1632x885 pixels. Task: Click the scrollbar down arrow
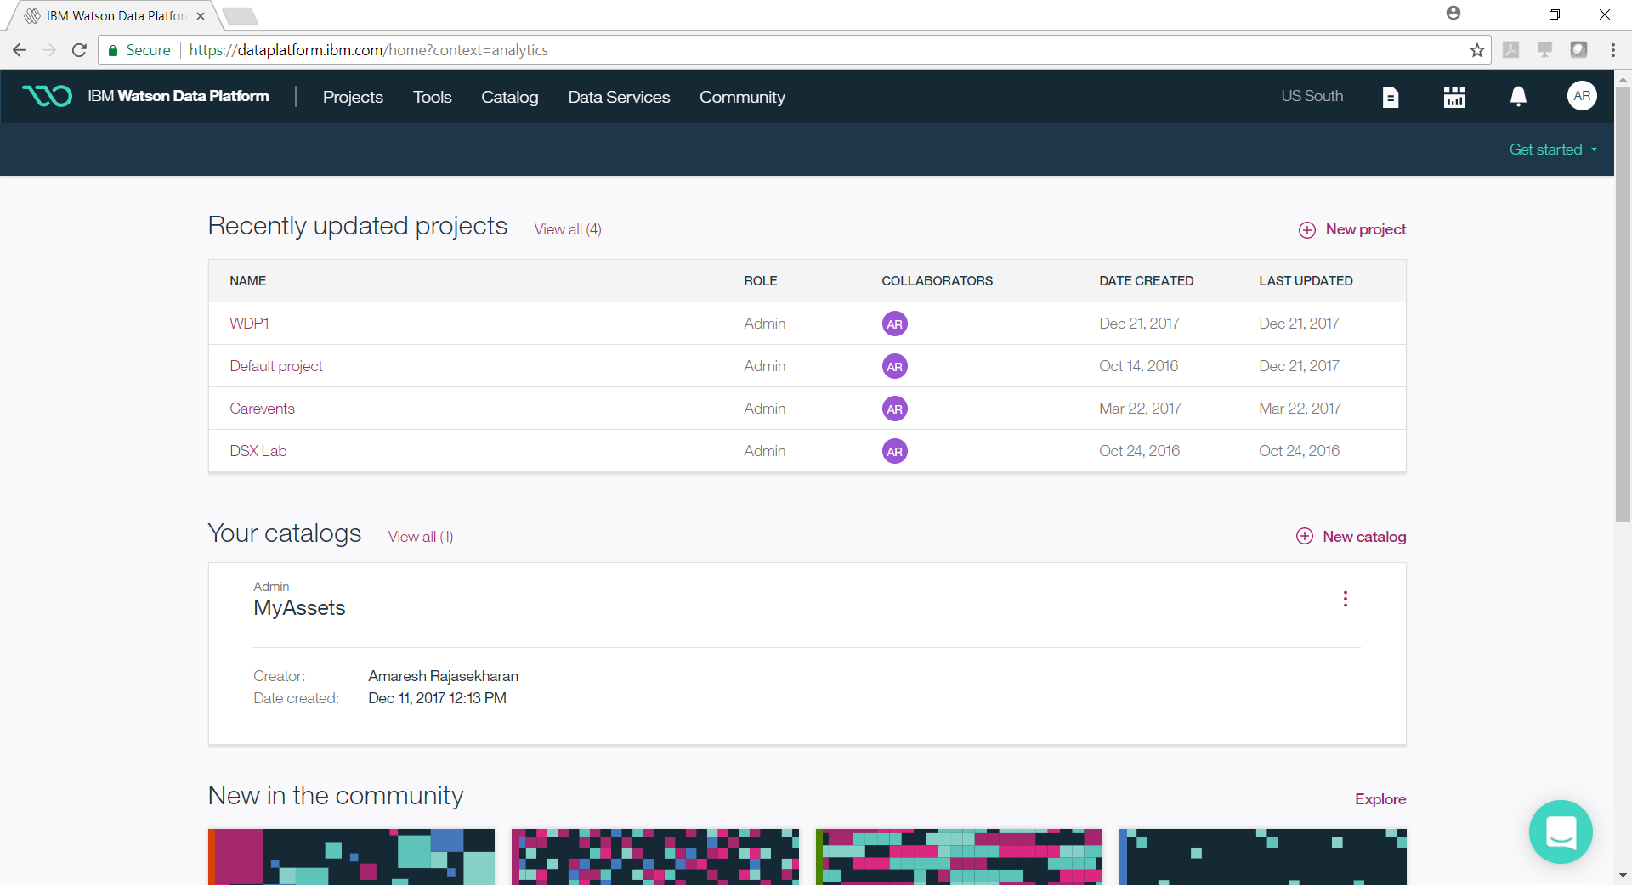coord(1623,875)
